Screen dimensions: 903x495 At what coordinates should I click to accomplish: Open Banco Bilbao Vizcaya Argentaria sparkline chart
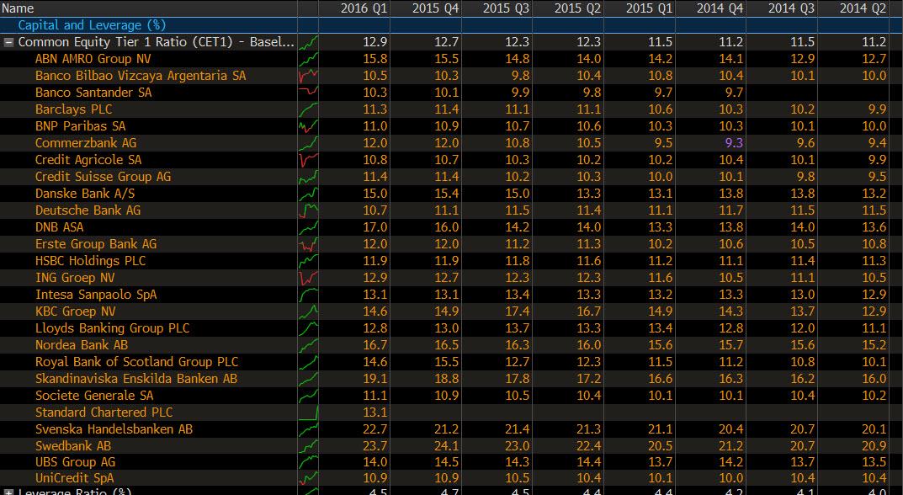point(308,76)
